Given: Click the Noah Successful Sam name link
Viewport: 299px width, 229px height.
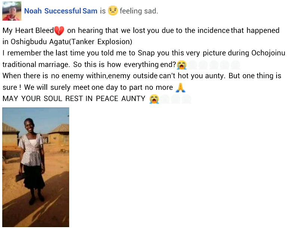Looking at the screenshot, I should tap(61, 11).
